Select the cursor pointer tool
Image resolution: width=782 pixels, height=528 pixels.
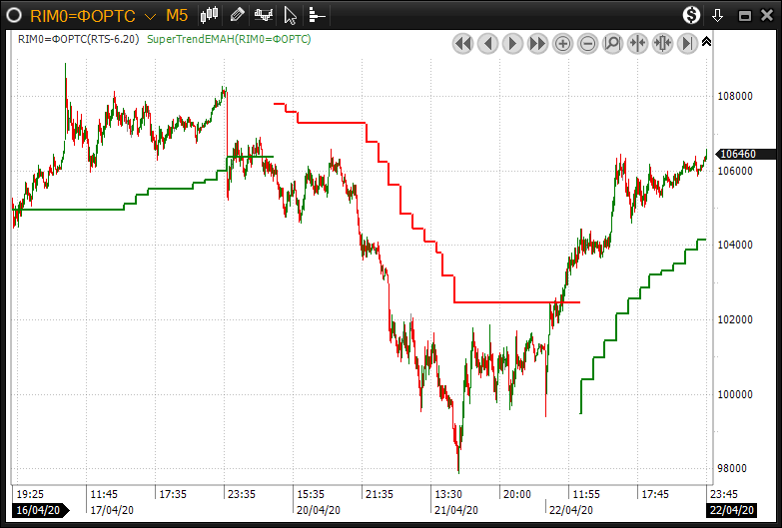(291, 15)
